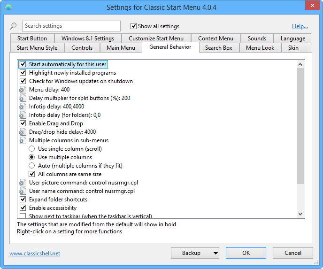Toggle the Show all settings checkbox
323x269 pixels.
click(x=133, y=26)
